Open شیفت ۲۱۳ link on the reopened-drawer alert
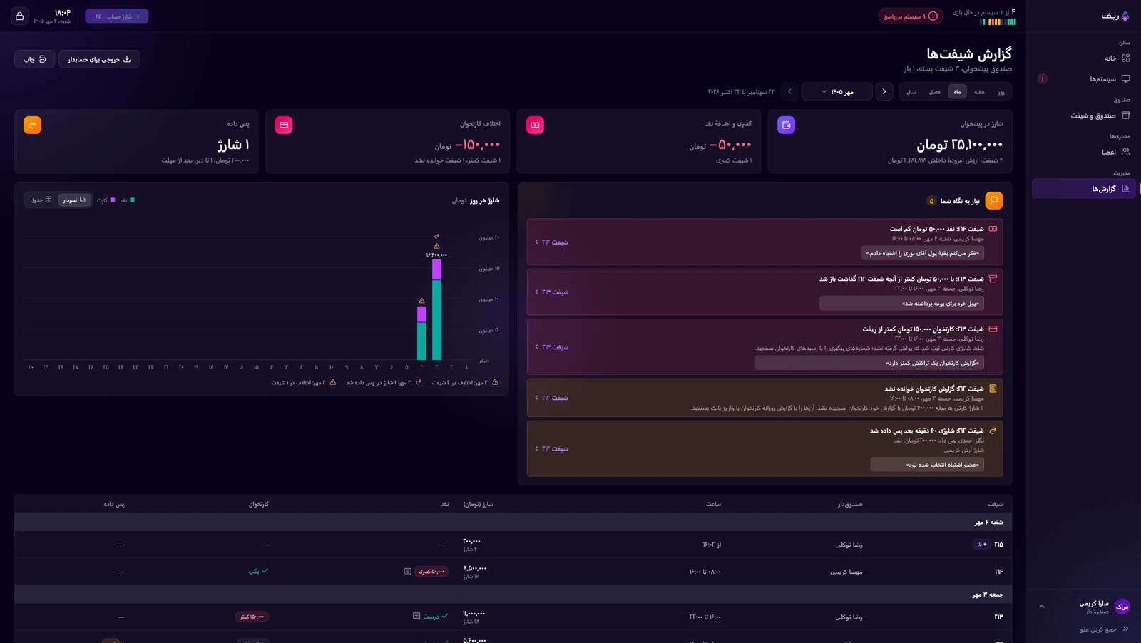 point(551,292)
